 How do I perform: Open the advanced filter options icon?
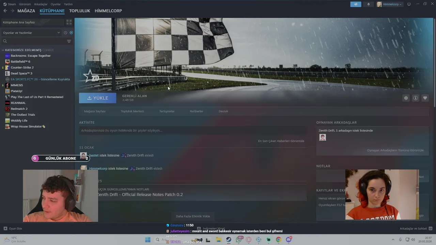(x=69, y=41)
